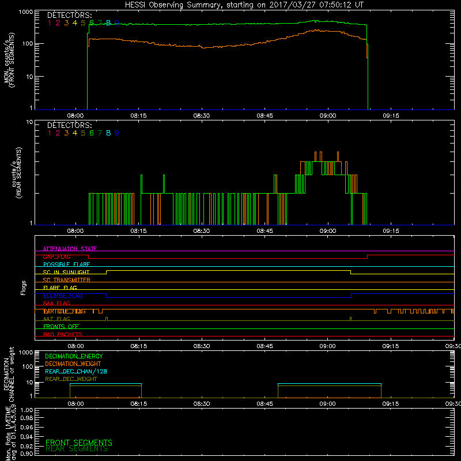Click green detector '6' in rear segments legend
Viewport: 461px width, 461px height.
(x=92, y=133)
